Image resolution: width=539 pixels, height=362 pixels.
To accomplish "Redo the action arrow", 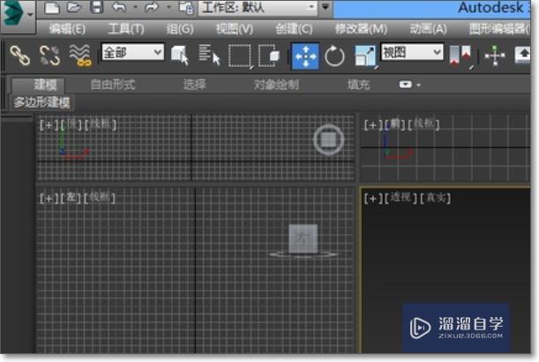I will [152, 7].
